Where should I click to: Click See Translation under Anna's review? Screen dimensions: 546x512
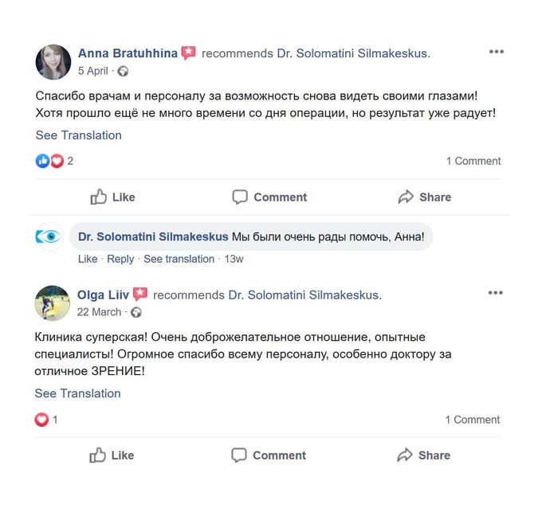click(x=79, y=135)
